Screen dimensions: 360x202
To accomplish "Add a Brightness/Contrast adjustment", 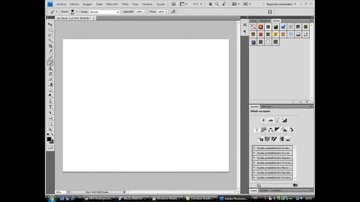I will click(x=264, y=120).
